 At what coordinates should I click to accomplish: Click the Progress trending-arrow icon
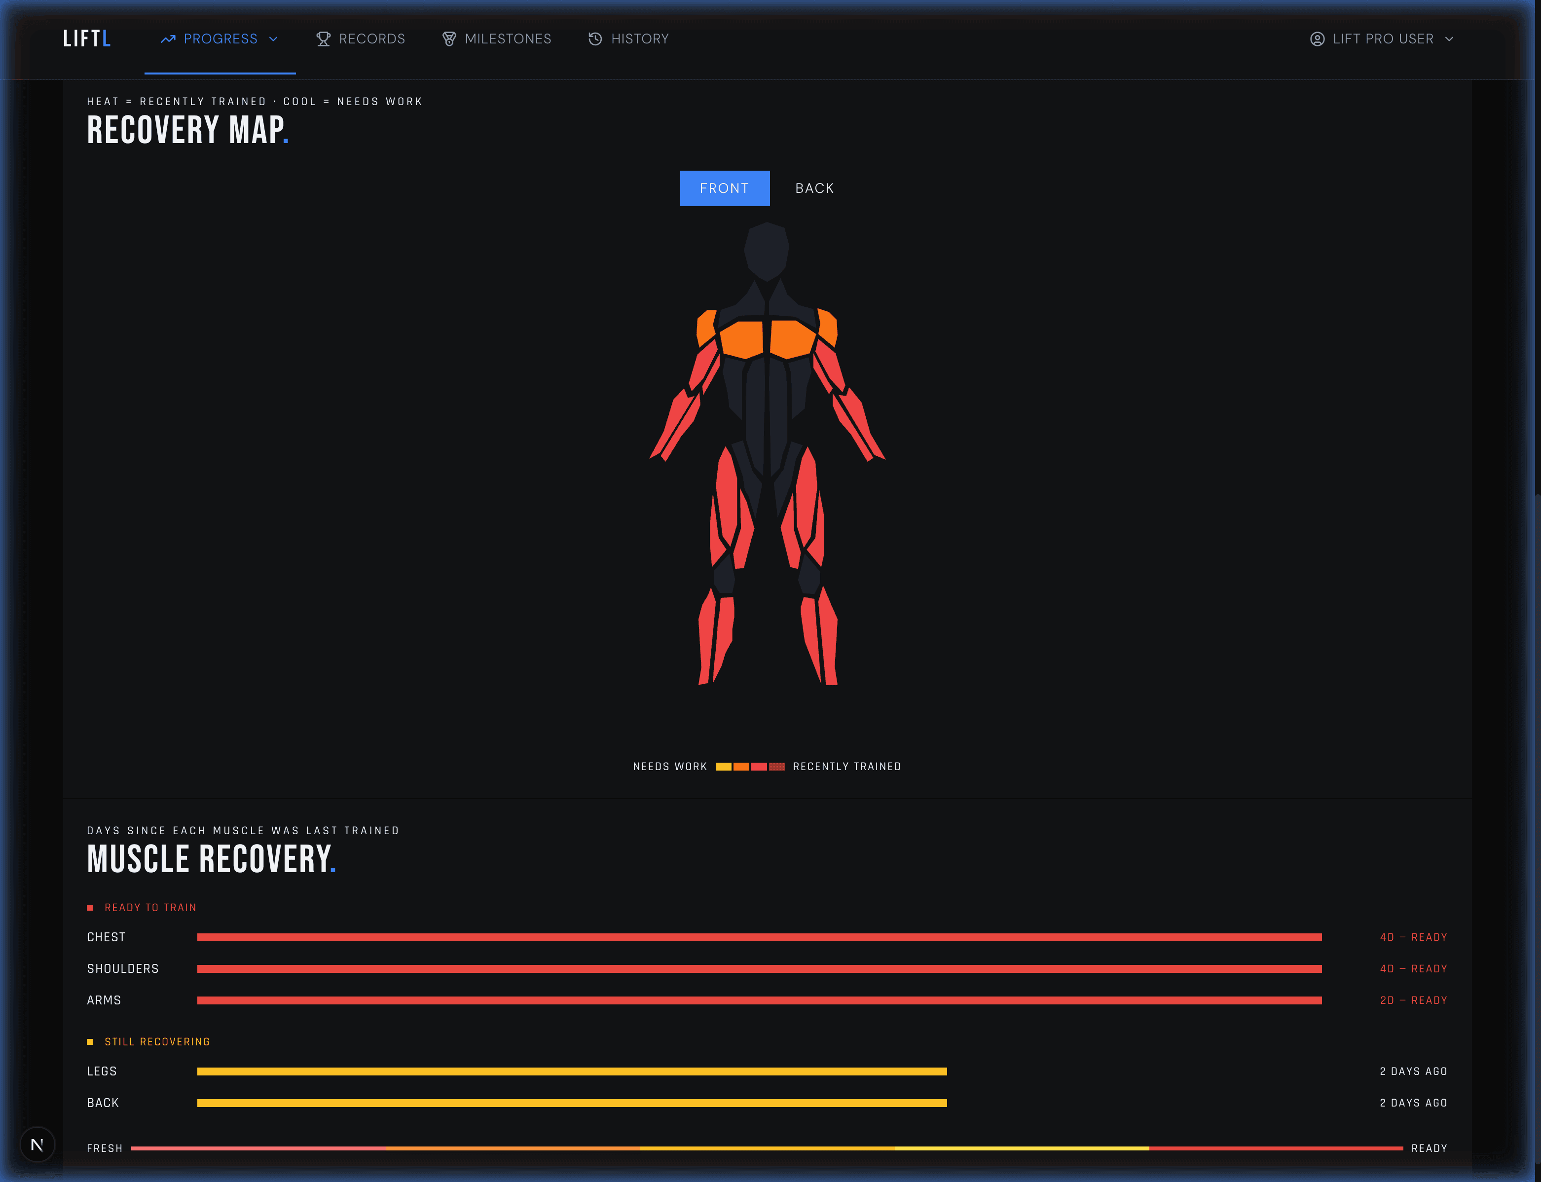[168, 39]
